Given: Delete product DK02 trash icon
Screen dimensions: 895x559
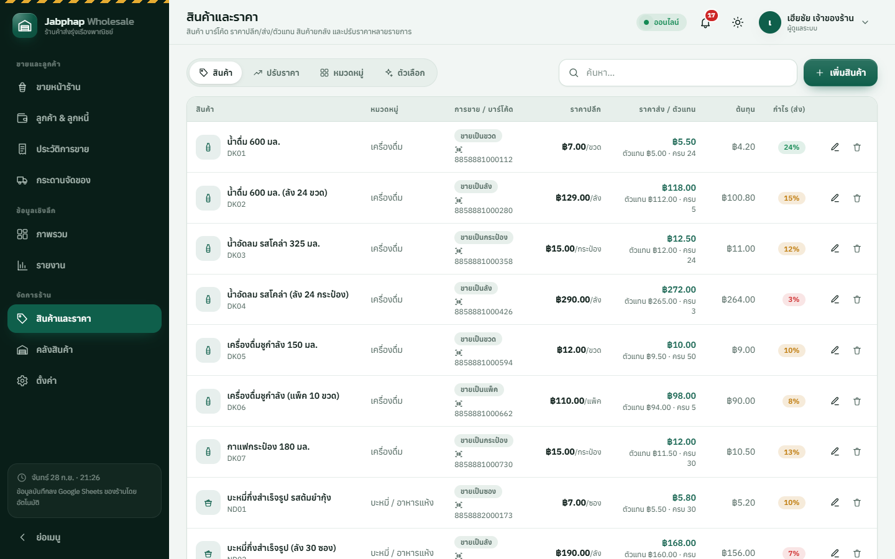Looking at the screenshot, I should click(857, 198).
